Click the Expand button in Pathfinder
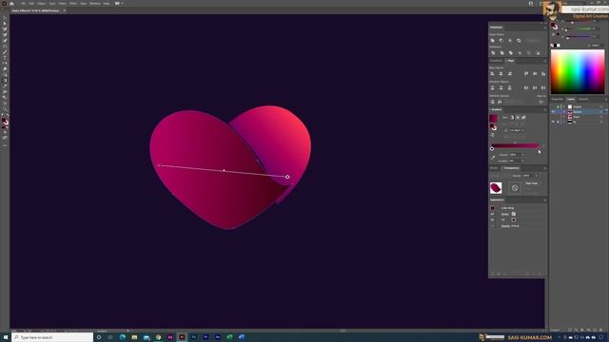 point(533,40)
